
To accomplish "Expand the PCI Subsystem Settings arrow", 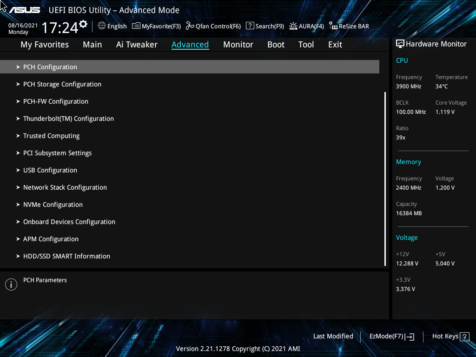I will pyautogui.click(x=18, y=153).
